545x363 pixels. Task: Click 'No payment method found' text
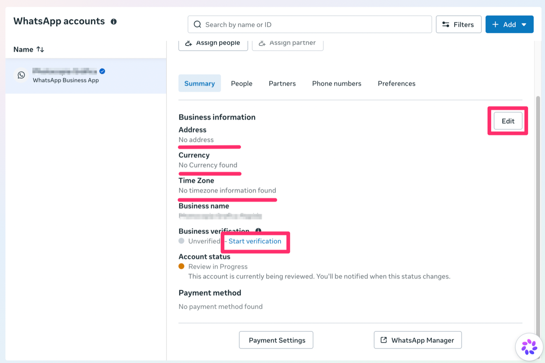[x=221, y=307]
